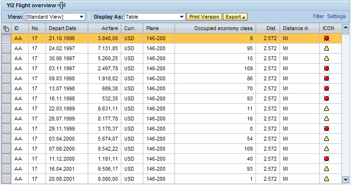Sort by the Depart.Date column header
The image size is (351, 185).
pos(67,28)
